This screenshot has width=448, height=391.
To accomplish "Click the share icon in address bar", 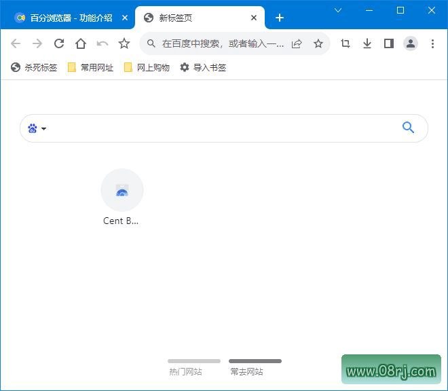I will 297,43.
